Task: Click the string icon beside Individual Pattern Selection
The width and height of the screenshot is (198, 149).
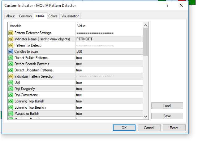Action: (x=11, y=76)
